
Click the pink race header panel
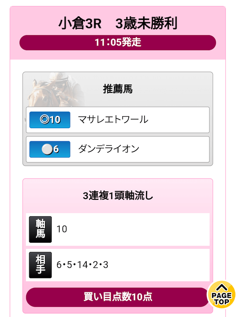click(x=118, y=33)
